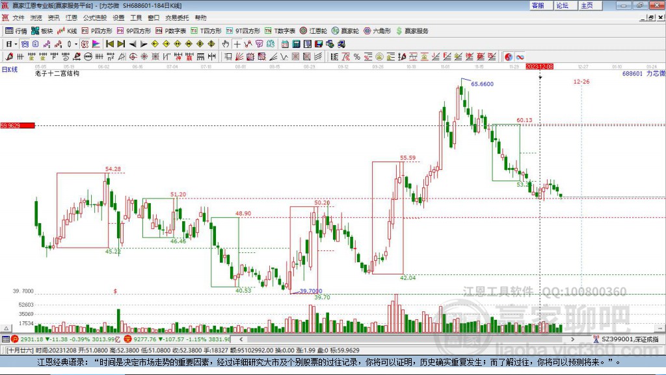Click the 主页 homepage button

(587, 5)
